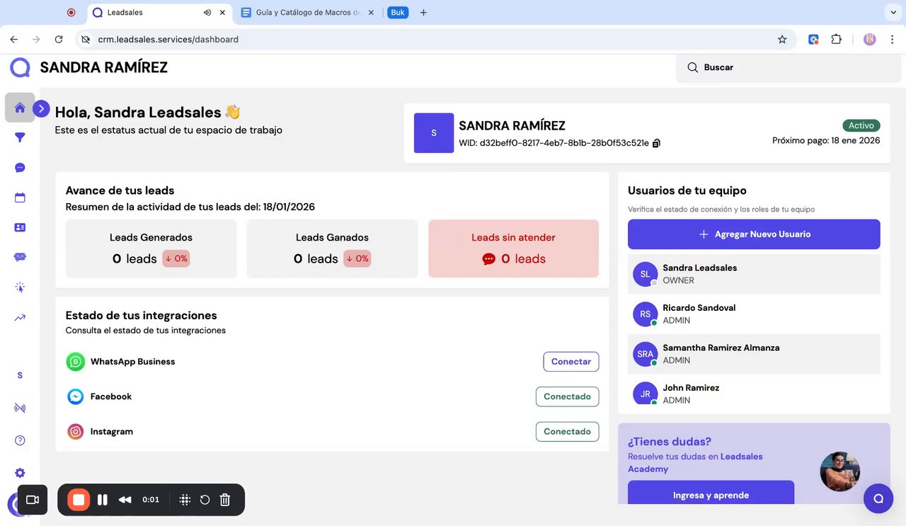
Task: Open the calendar icon in the sidebar
Action: [x=20, y=198]
